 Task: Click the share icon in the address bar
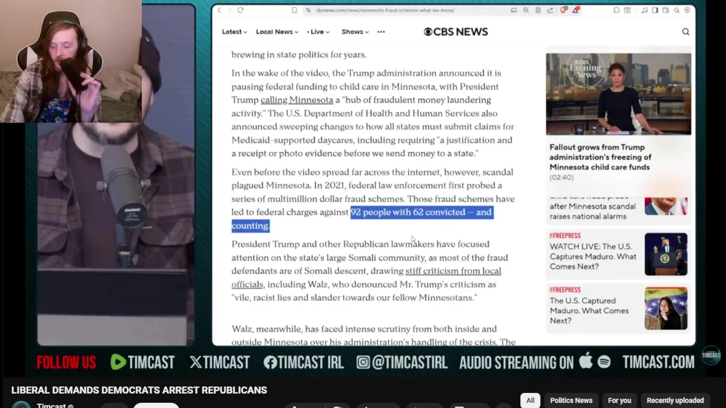(x=550, y=10)
